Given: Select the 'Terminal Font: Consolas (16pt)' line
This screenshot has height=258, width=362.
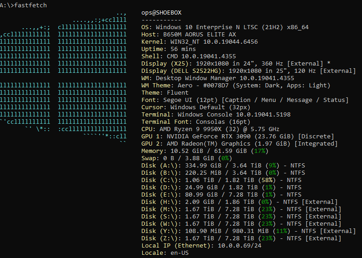Looking at the screenshot, I should [x=196, y=122].
